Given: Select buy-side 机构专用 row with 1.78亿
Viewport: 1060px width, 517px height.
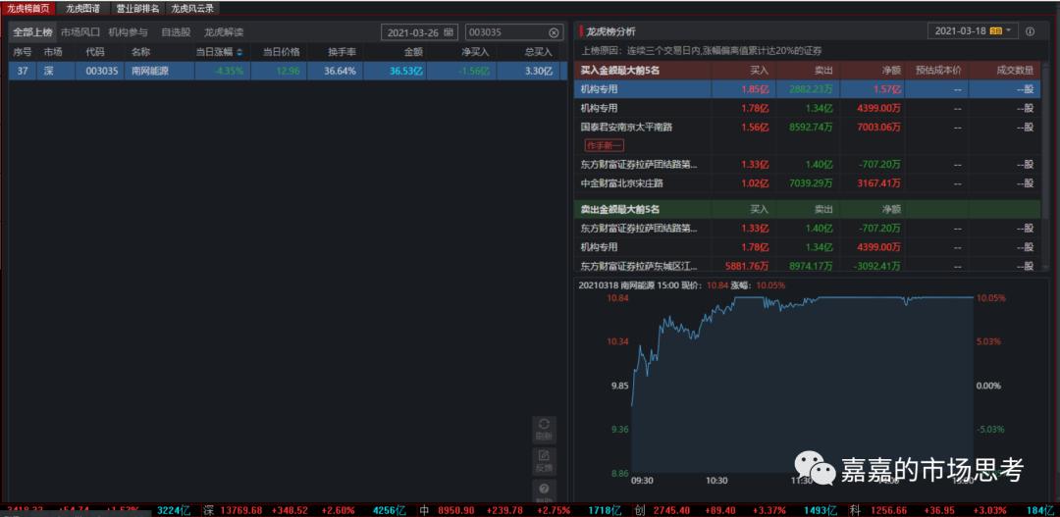Looking at the screenshot, I should click(x=808, y=108).
